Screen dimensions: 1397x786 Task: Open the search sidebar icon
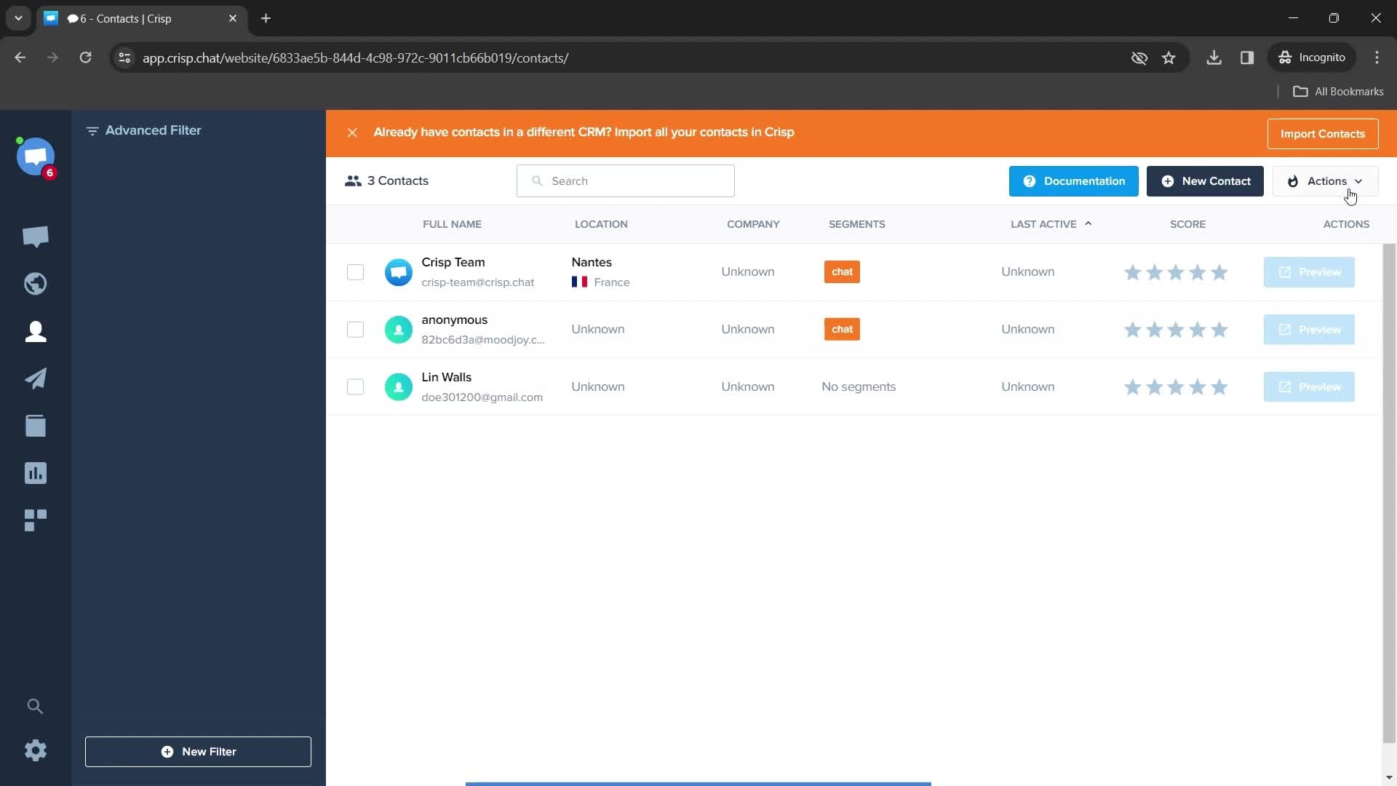point(36,705)
